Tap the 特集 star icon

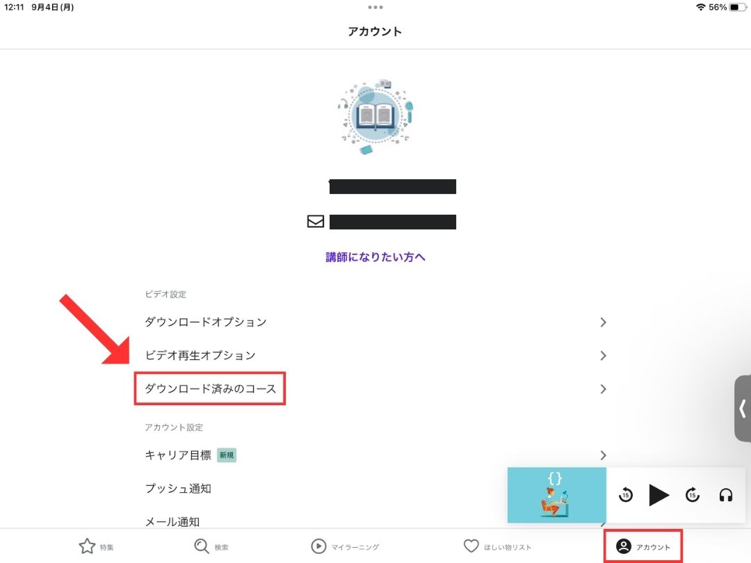tap(87, 546)
